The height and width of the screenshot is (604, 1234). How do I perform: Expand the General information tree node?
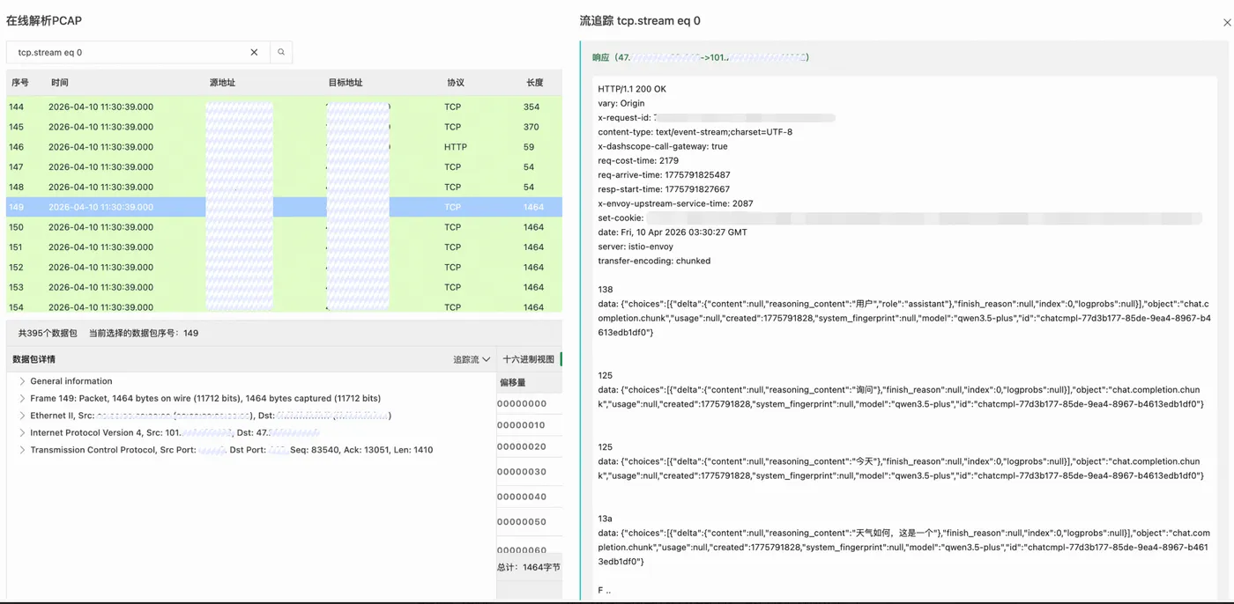point(22,381)
